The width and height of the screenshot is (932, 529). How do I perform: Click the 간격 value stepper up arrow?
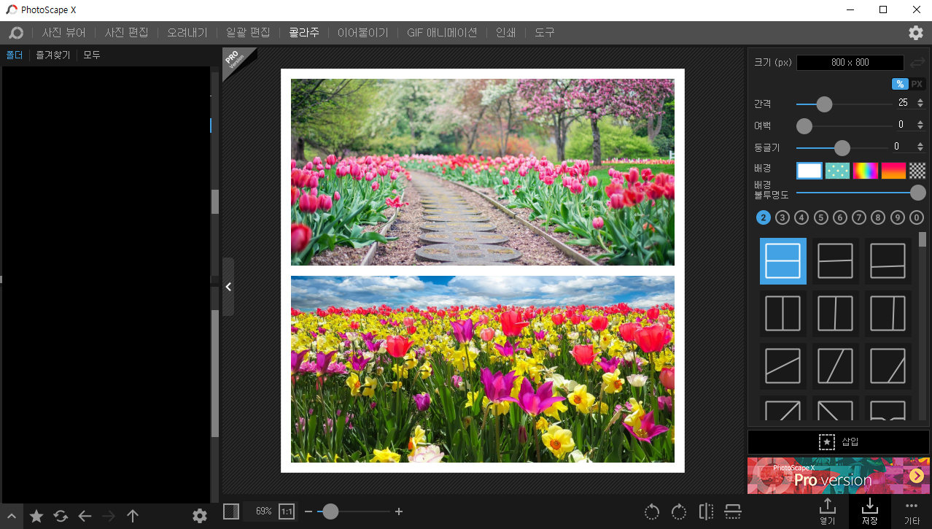pos(920,99)
